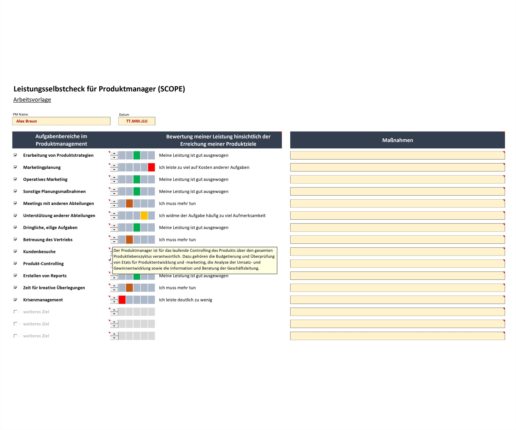Click the Datum field showing TT.MM.JJJJ
Viewport: 516px width, 430px height.
(x=137, y=121)
